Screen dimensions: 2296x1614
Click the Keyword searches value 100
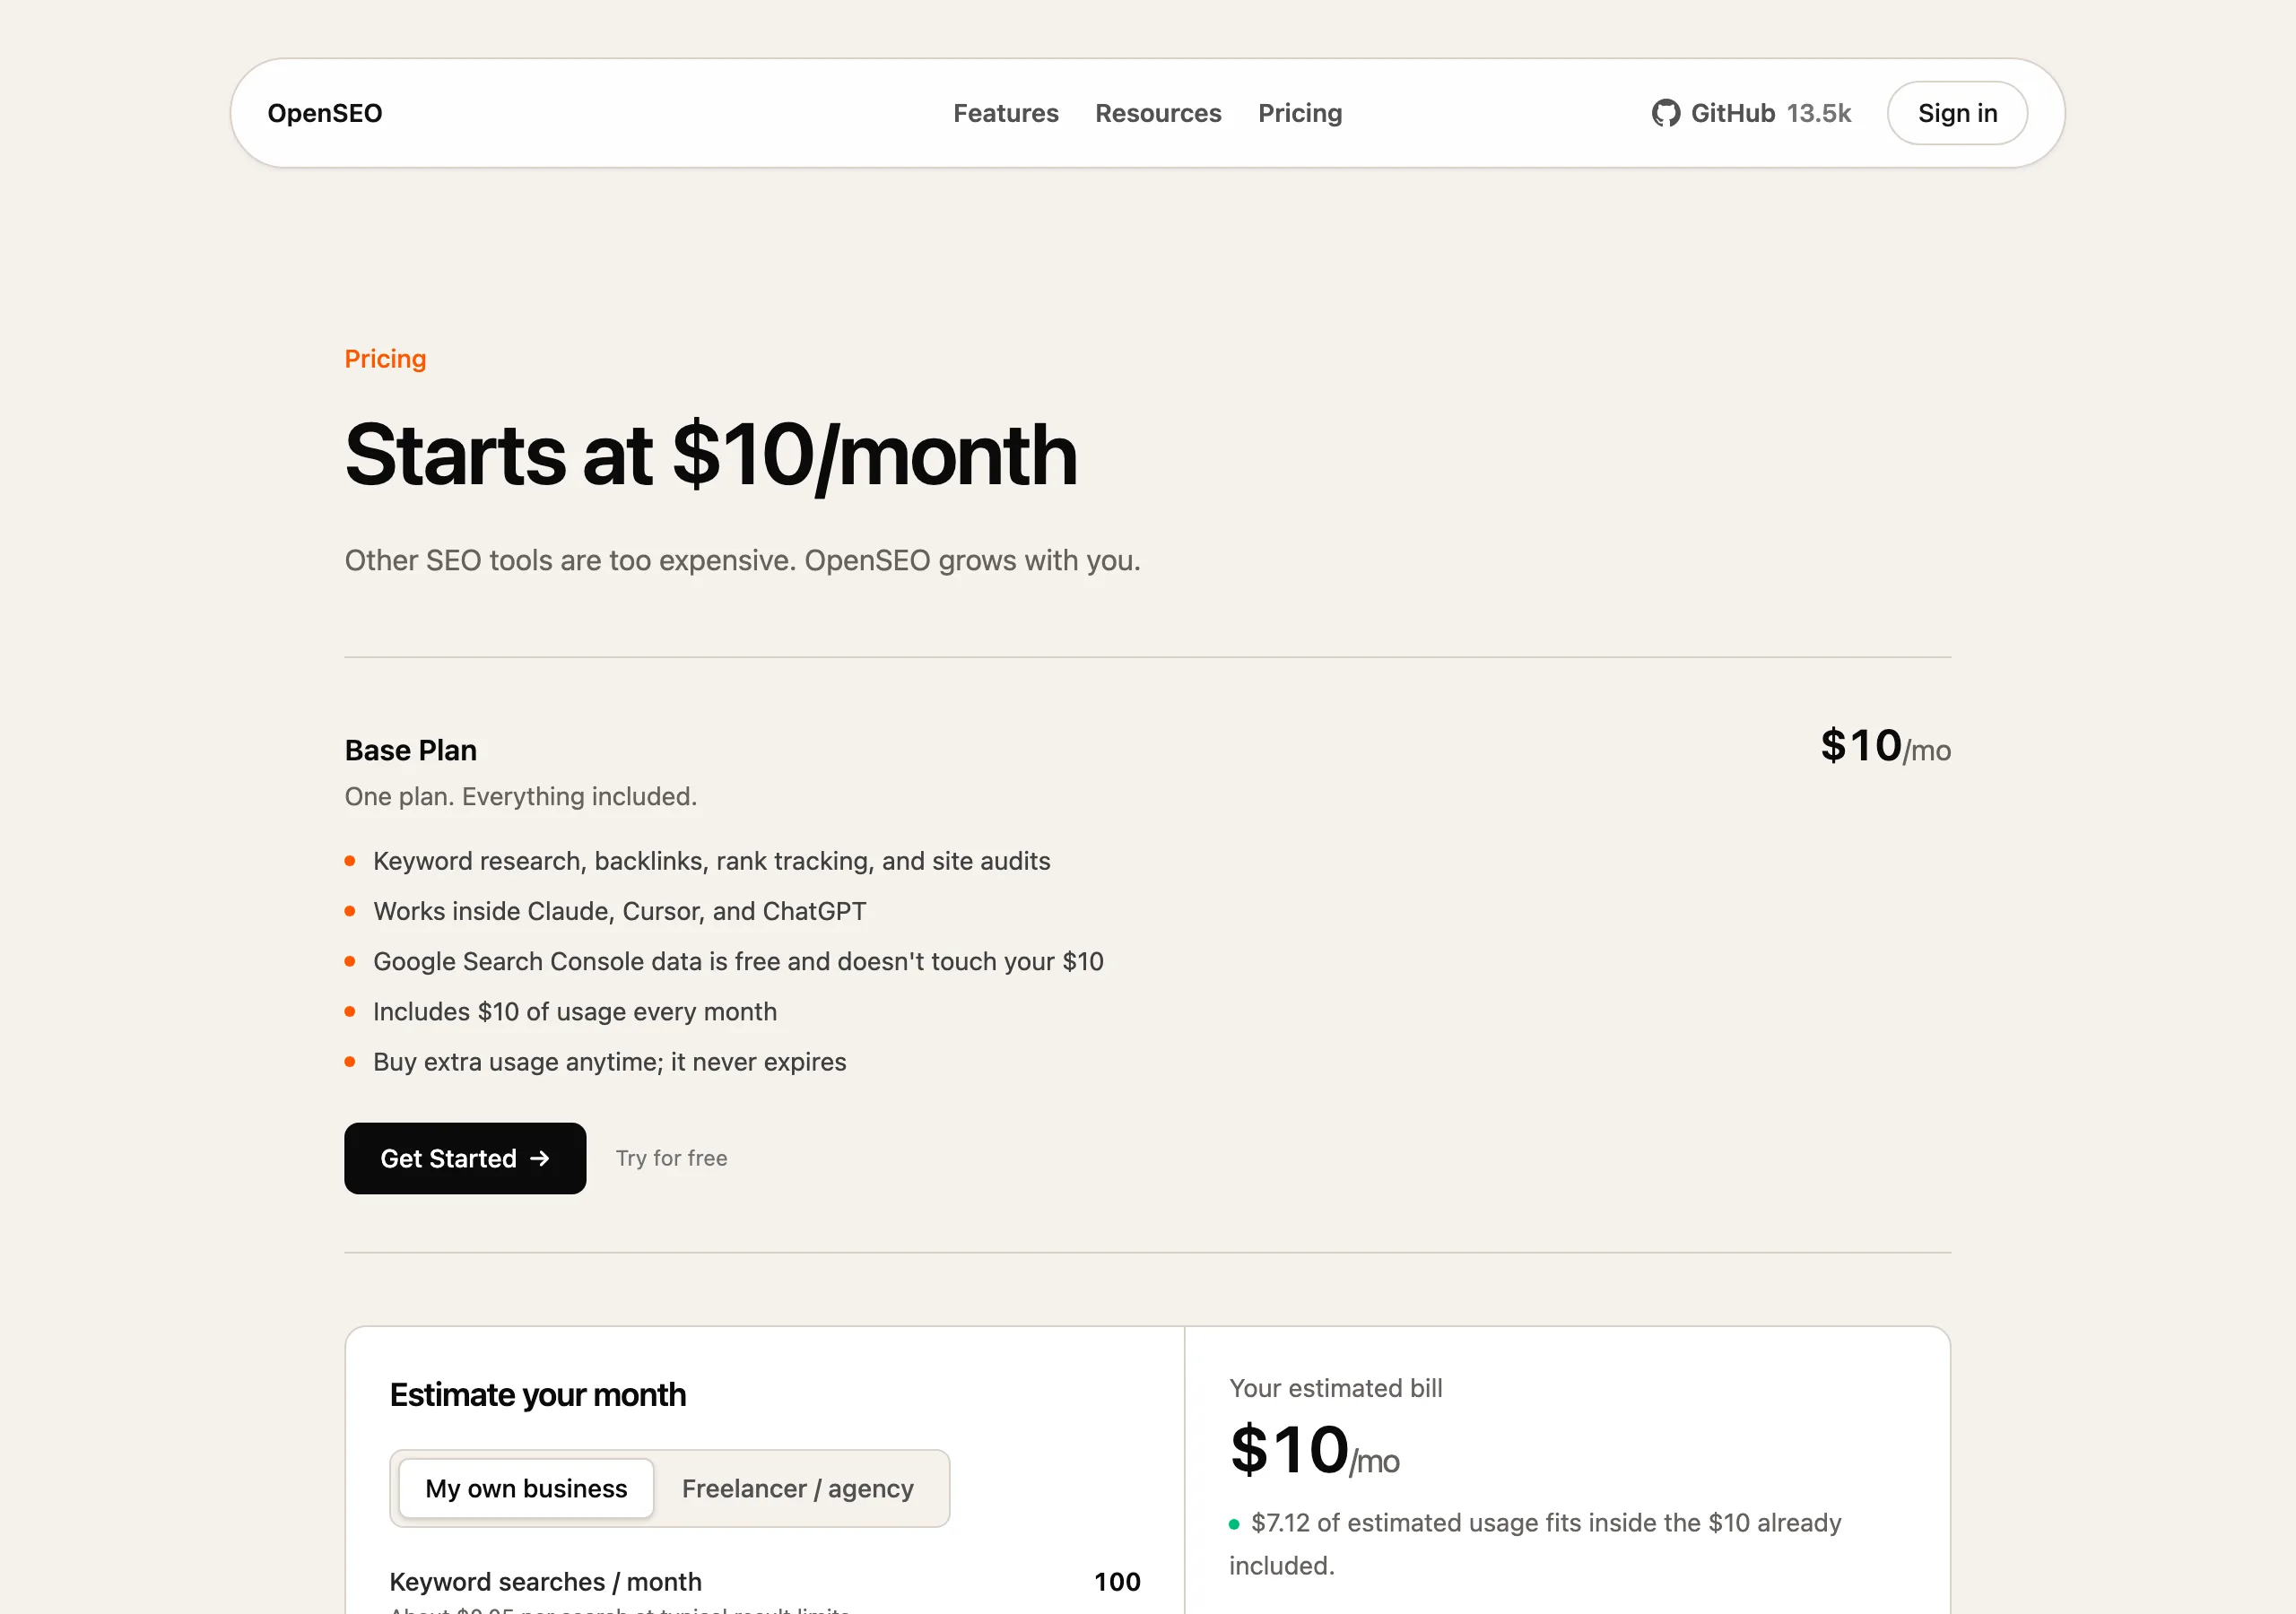tap(1117, 1581)
